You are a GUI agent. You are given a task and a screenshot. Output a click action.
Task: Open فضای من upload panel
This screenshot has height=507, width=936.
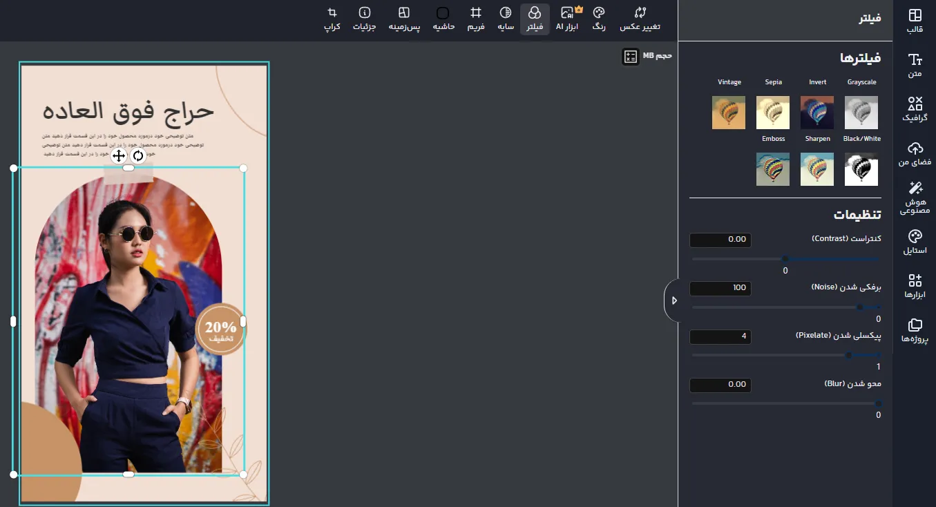[x=915, y=153]
